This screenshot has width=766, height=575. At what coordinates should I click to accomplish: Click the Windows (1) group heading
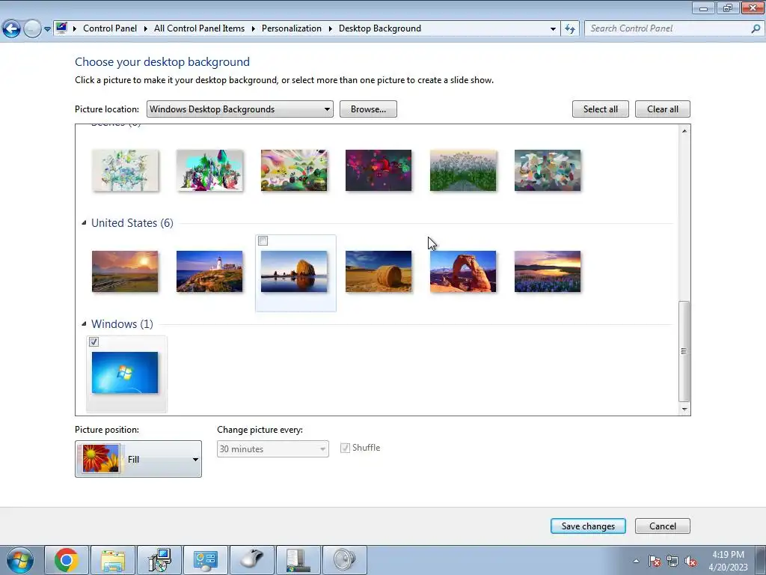(122, 323)
